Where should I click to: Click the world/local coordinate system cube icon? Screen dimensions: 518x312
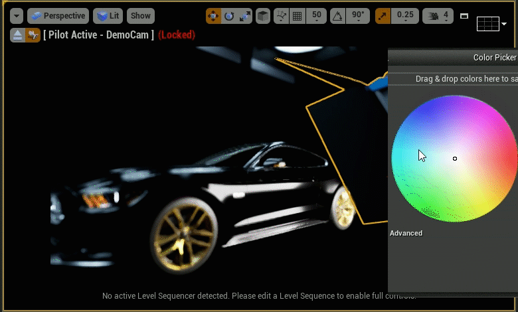click(x=263, y=16)
